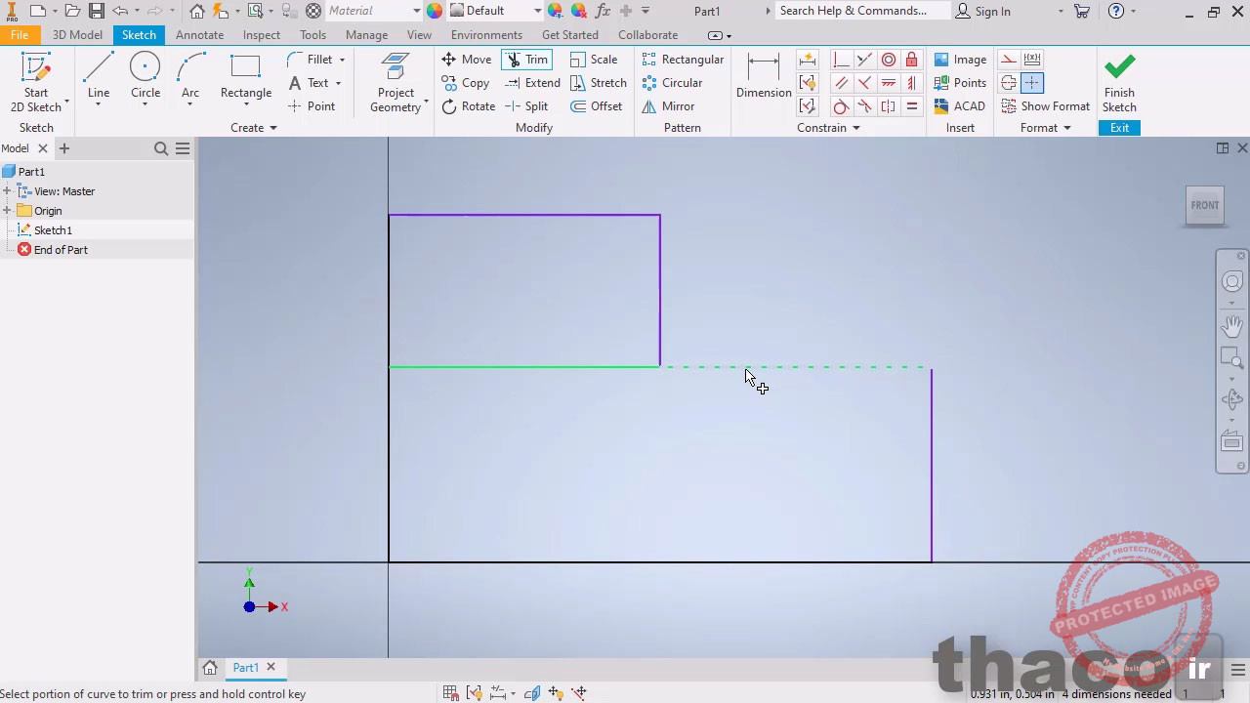Click Finish Sketch button
The height and width of the screenshot is (703, 1250).
1119,83
